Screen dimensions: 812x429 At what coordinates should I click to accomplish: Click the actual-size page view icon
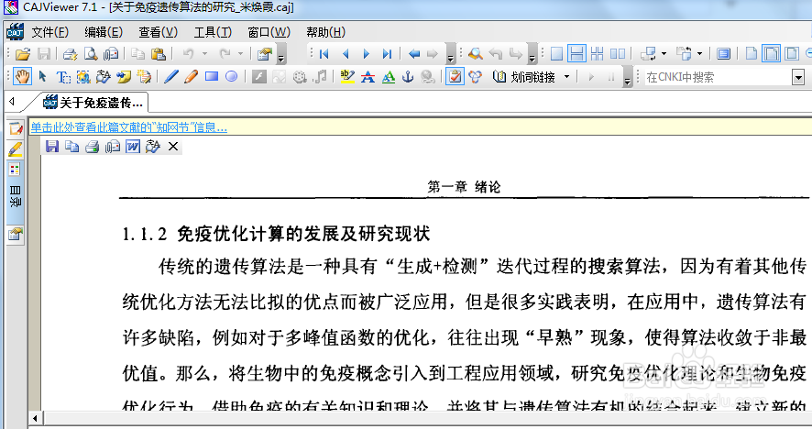752,54
